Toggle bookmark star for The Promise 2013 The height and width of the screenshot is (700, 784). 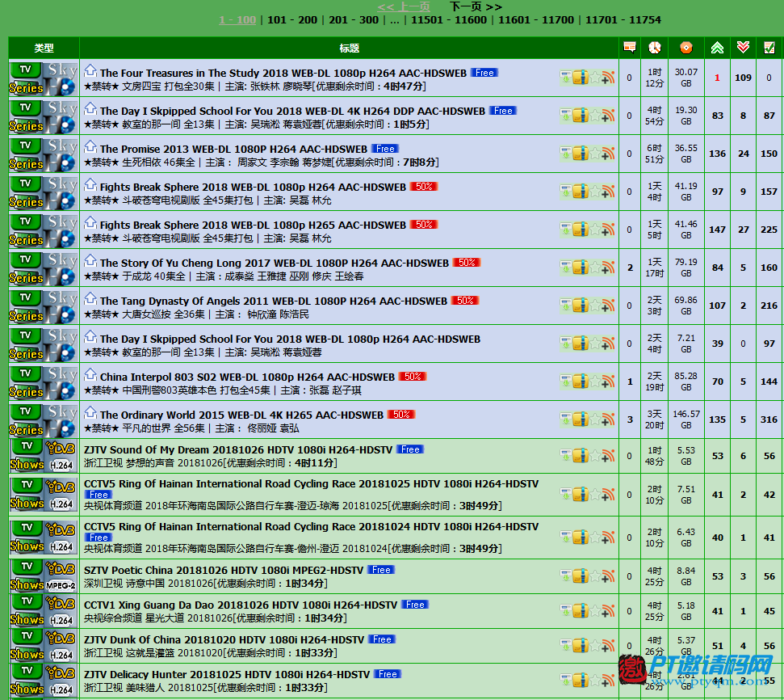[x=595, y=154]
